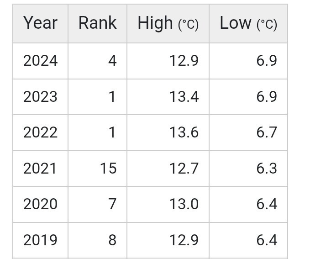Click the Rank column header

click(x=97, y=23)
